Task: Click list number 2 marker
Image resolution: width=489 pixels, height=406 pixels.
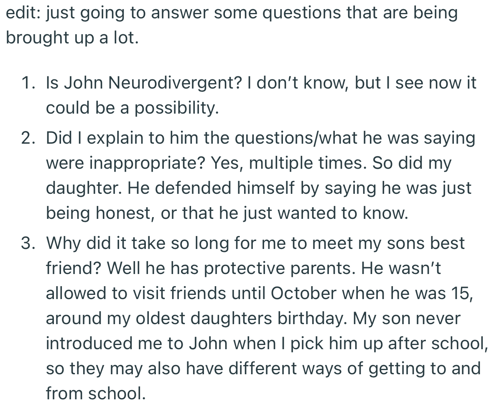Action: [28, 138]
